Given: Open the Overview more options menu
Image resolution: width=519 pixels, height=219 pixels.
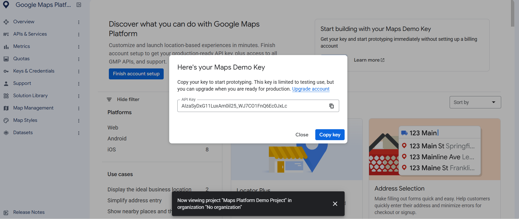Looking at the screenshot, I should point(79,22).
